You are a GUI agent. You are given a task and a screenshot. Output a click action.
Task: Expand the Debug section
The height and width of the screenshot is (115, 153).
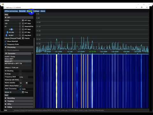point(19,107)
